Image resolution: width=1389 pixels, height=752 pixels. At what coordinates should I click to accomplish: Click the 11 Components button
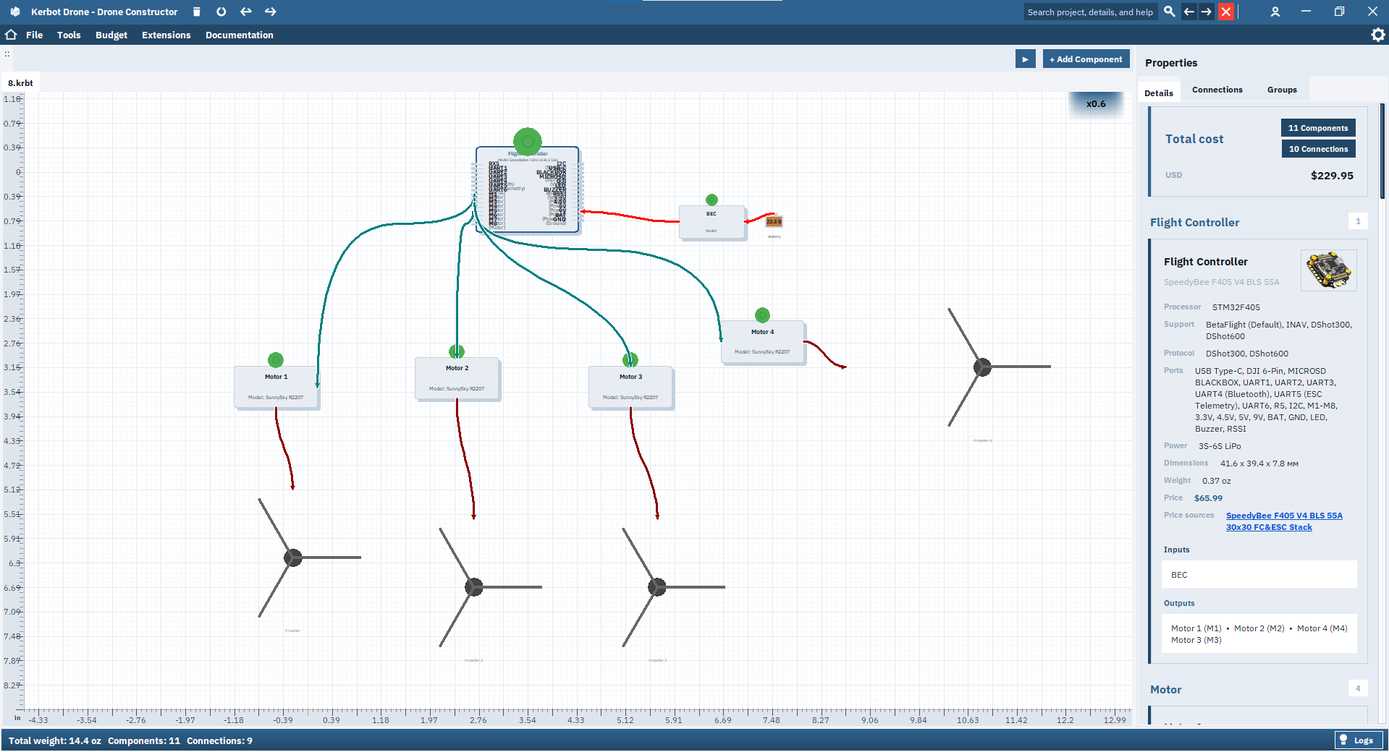(1318, 128)
